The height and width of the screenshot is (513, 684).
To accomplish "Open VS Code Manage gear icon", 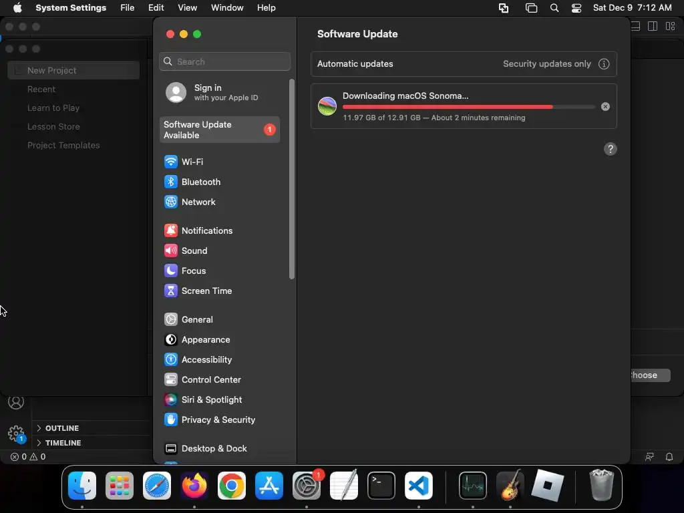I will [17, 434].
